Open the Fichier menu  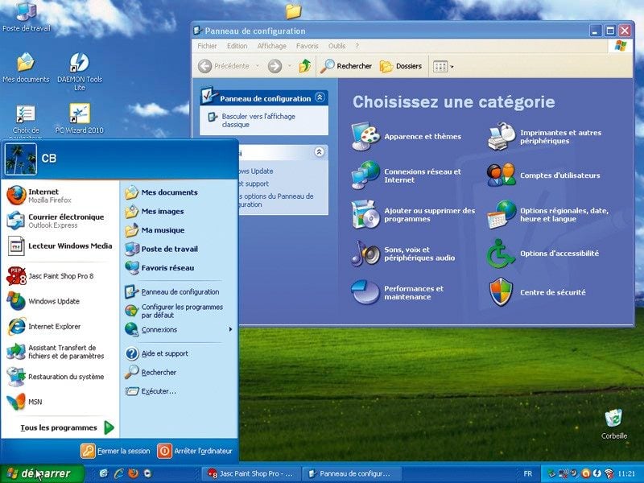[207, 46]
